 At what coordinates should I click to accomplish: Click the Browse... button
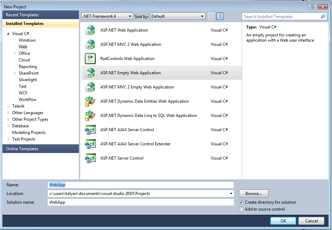point(254,193)
